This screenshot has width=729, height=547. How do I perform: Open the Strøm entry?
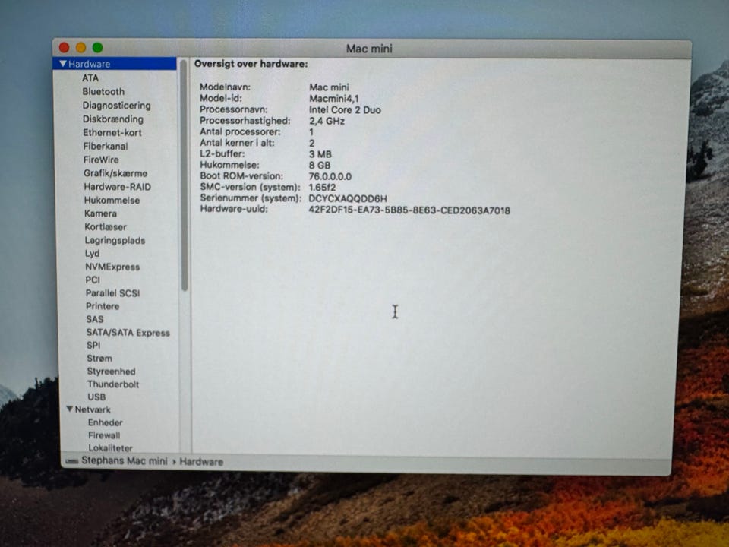pos(99,358)
